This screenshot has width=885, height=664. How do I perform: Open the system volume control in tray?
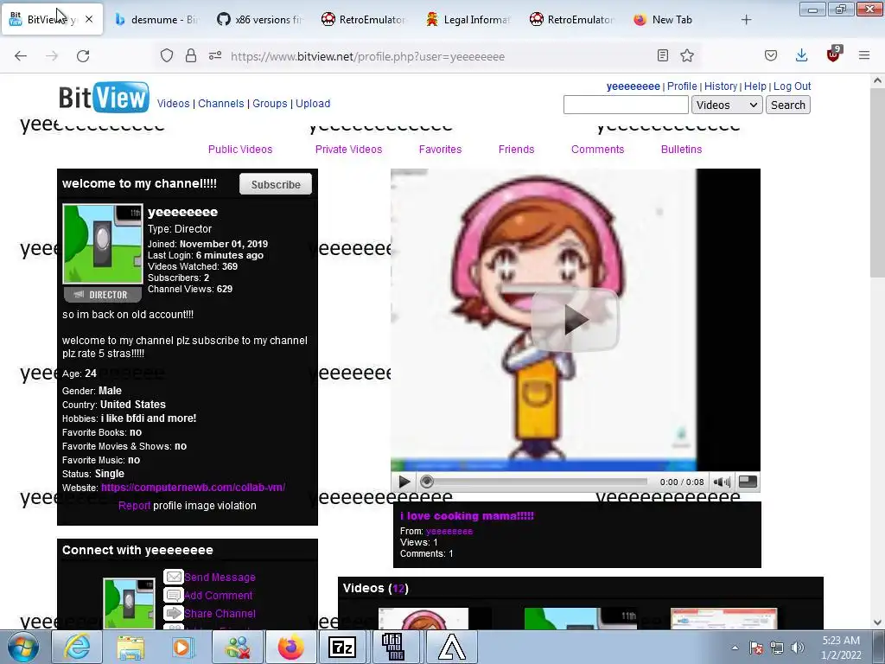pyautogui.click(x=797, y=648)
